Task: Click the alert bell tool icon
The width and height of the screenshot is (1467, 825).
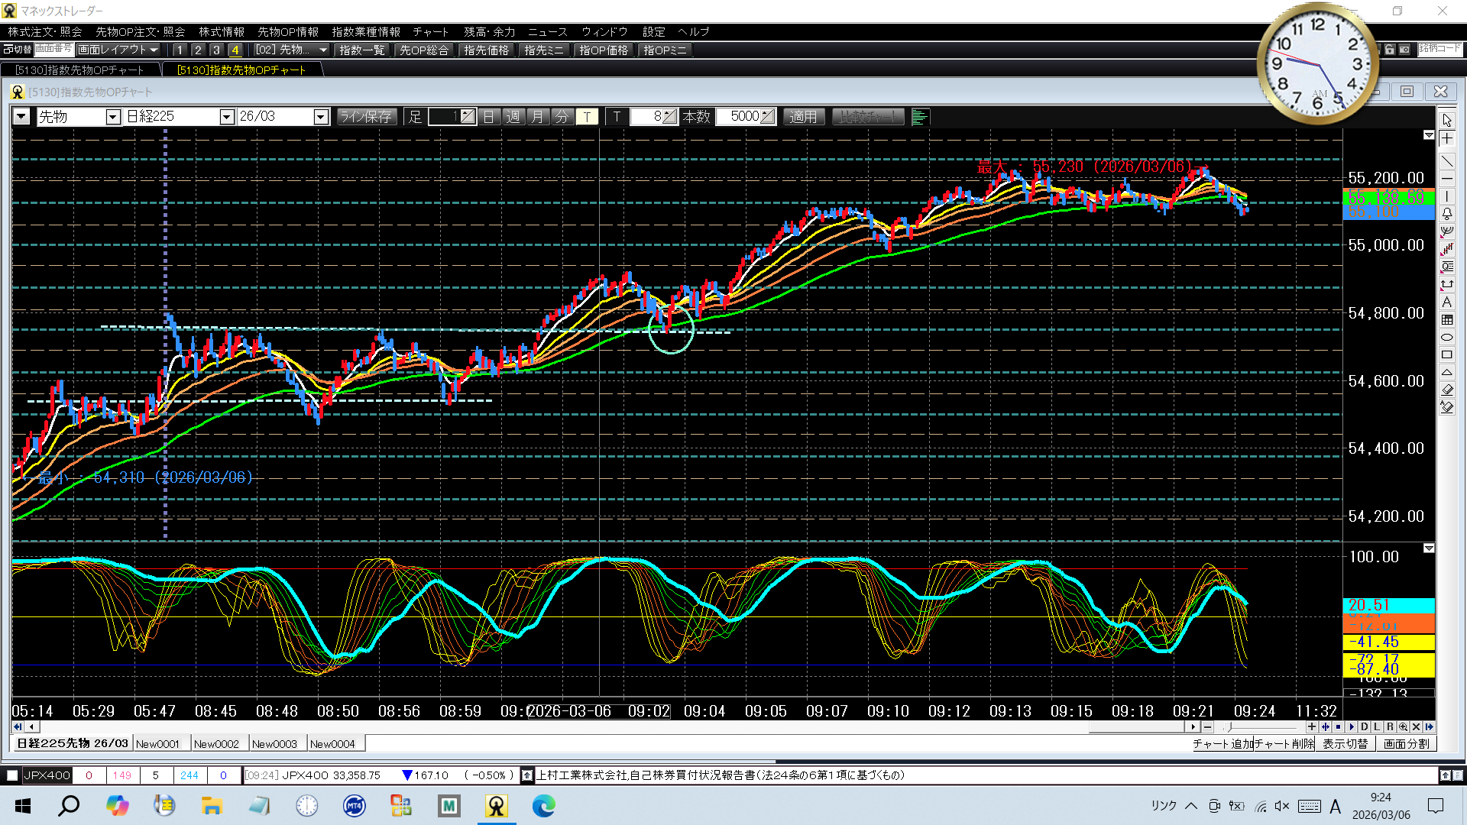Action: pos(1447,214)
